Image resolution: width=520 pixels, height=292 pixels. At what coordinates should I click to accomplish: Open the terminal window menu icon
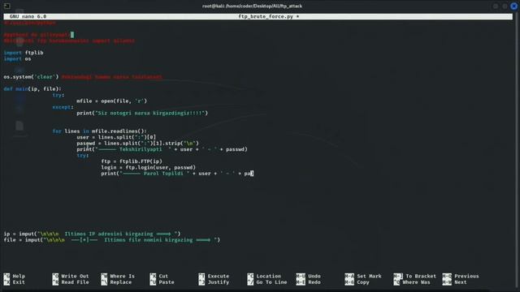(6, 6)
